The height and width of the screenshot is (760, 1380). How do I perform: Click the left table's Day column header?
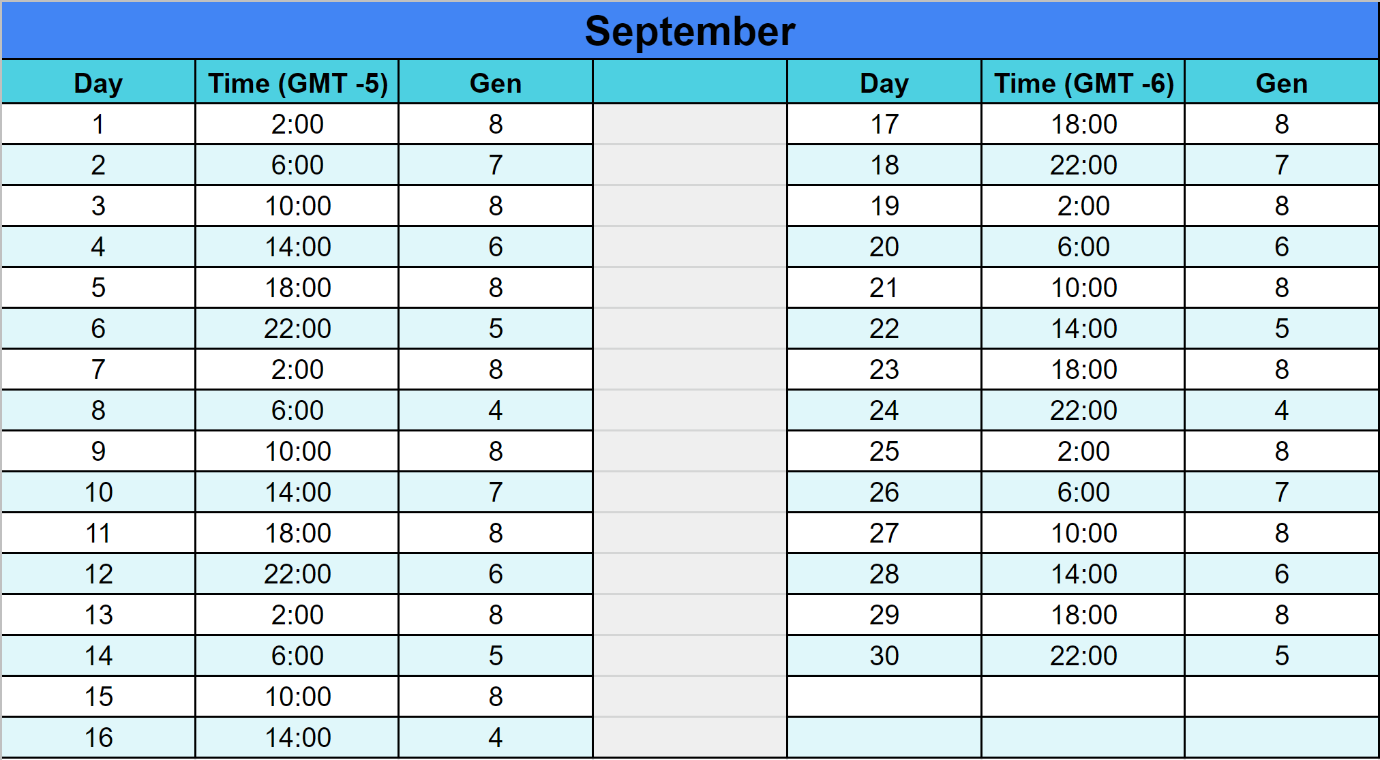98,83
